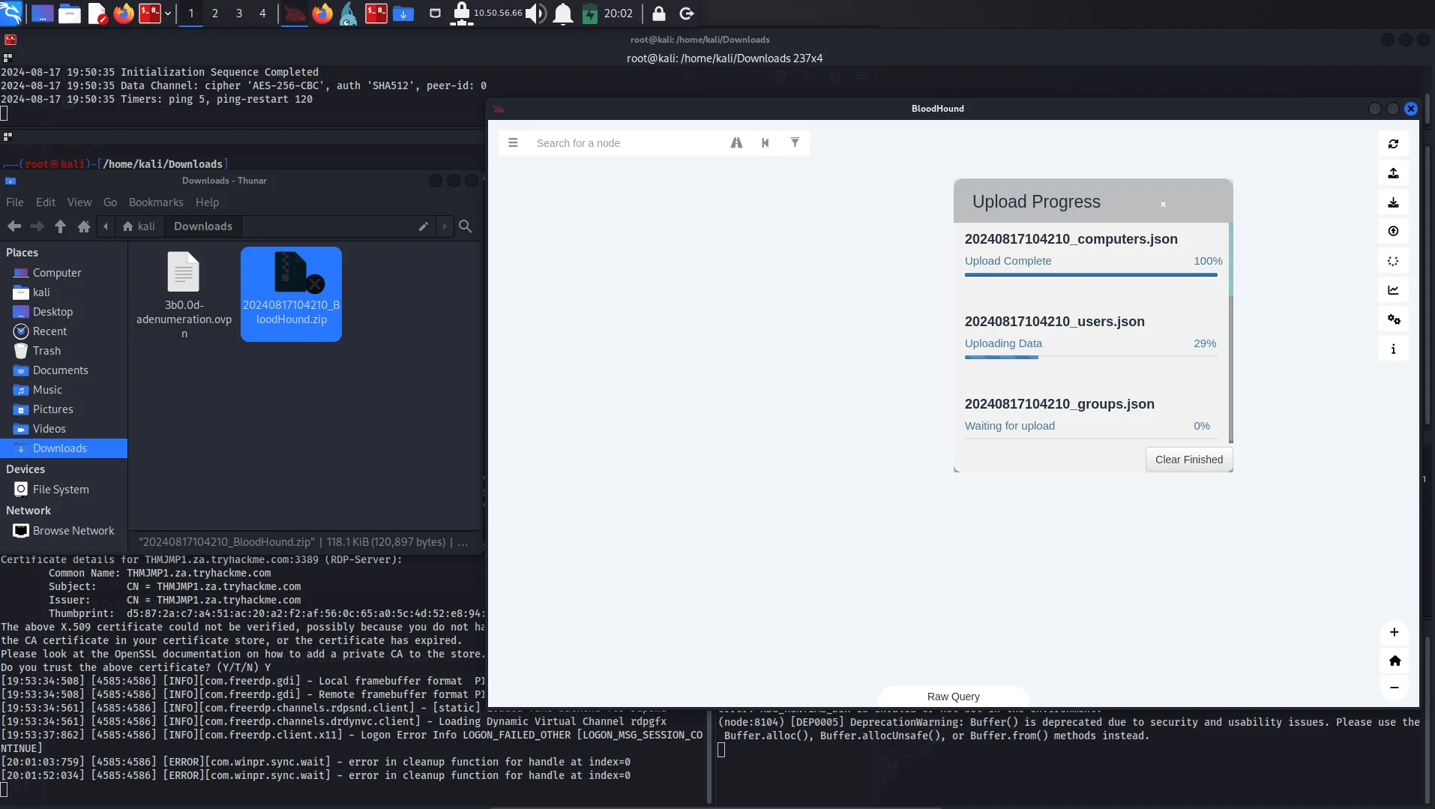Viewport: 1435px width, 809px height.
Task: Click the path bar left scroll arrow
Action: 106,226
